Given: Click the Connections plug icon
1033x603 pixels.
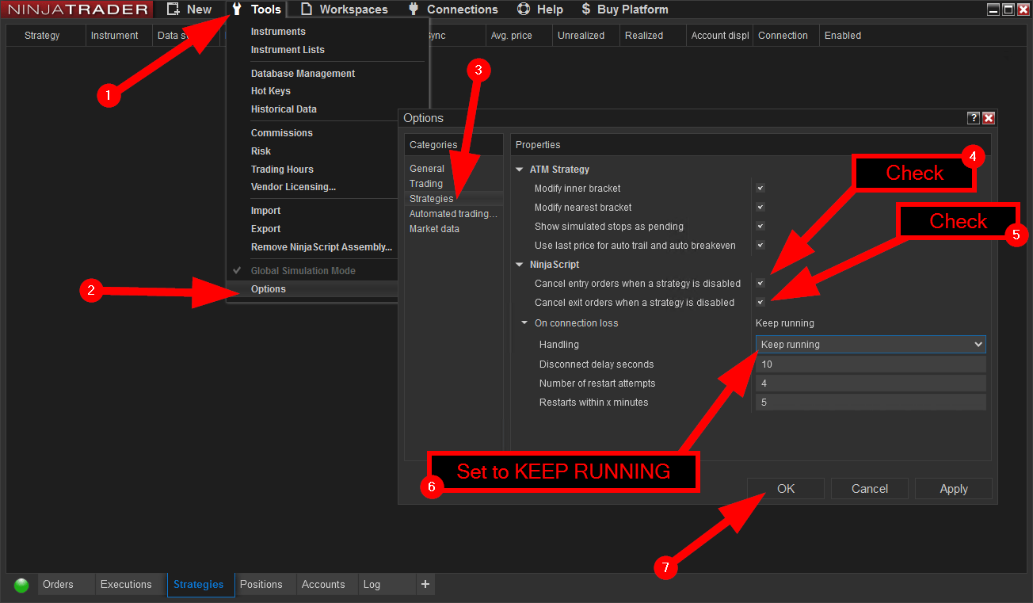Looking at the screenshot, I should point(414,10).
